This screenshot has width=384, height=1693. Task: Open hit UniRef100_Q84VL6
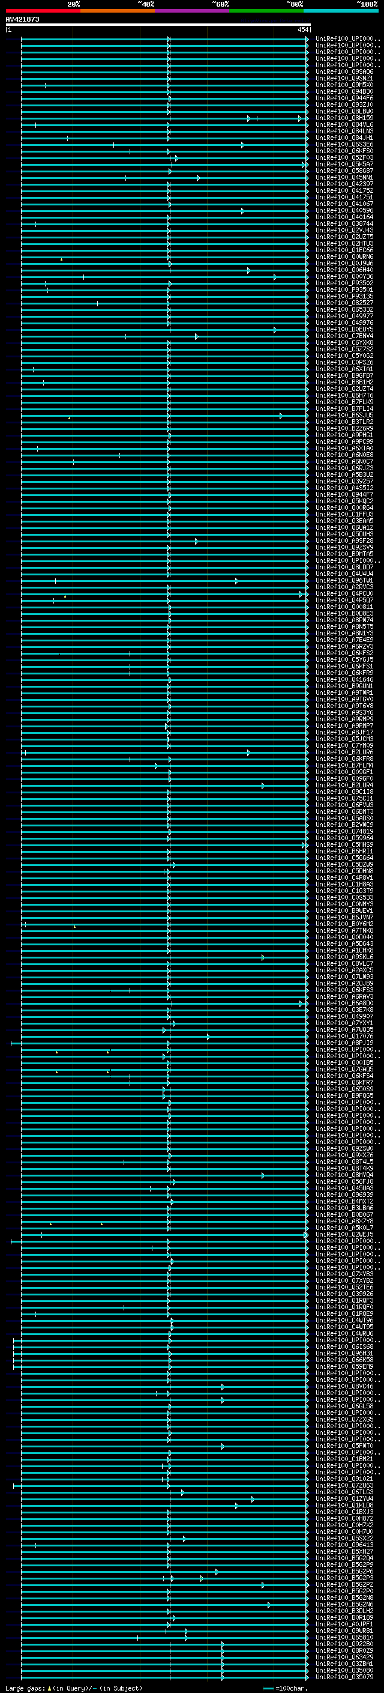tap(344, 125)
